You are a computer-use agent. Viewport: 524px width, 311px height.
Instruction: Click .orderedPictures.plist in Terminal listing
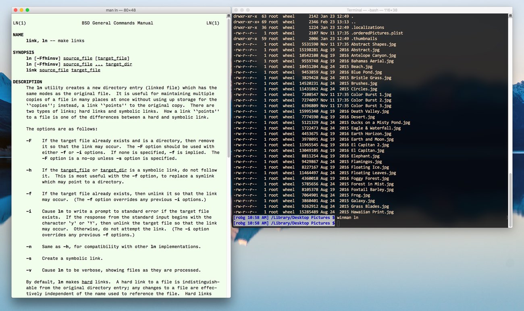coord(377,33)
